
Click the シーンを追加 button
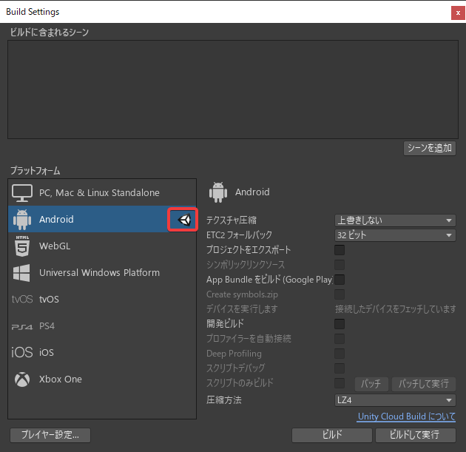click(x=430, y=148)
